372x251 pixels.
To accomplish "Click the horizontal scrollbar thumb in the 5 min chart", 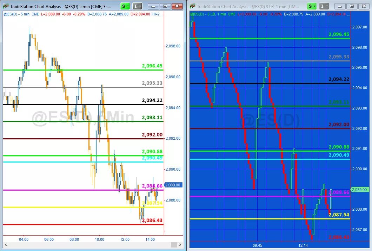I will (174, 245).
